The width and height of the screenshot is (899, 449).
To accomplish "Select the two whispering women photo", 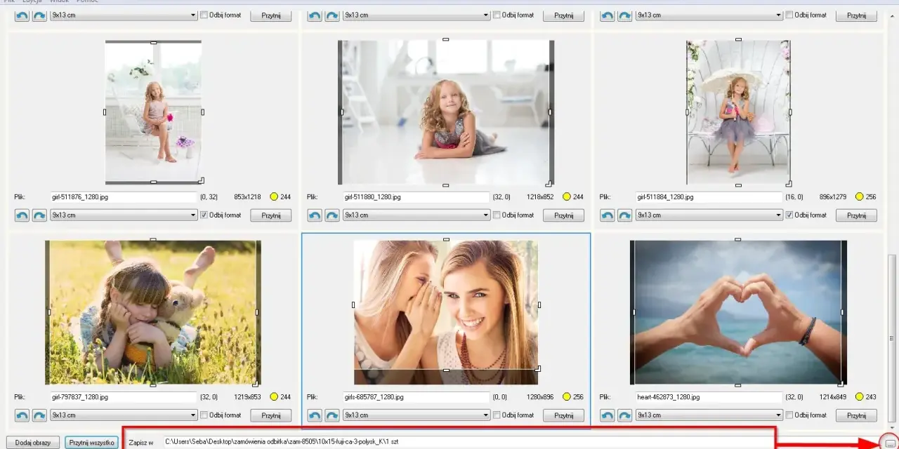I will (x=446, y=312).
